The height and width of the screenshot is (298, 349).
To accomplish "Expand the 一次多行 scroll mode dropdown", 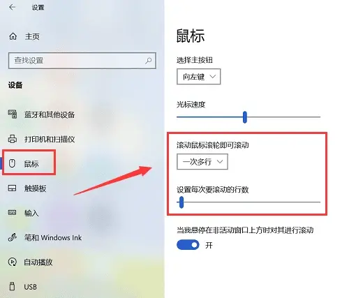I will 202,162.
